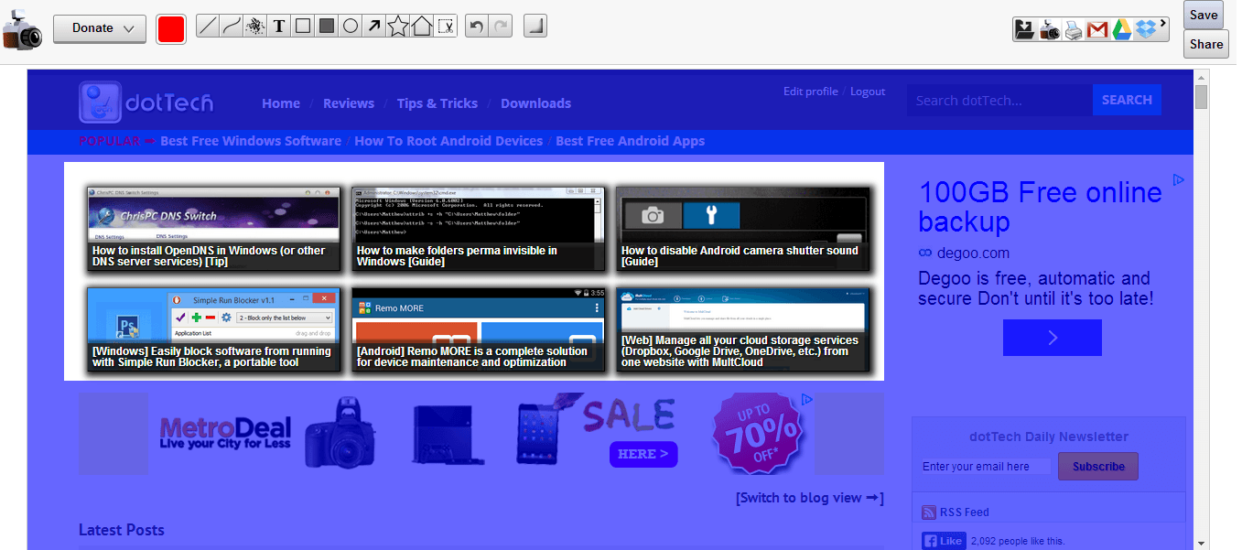This screenshot has width=1242, height=550.
Task: Open the Downloads nav item
Action: pos(536,103)
